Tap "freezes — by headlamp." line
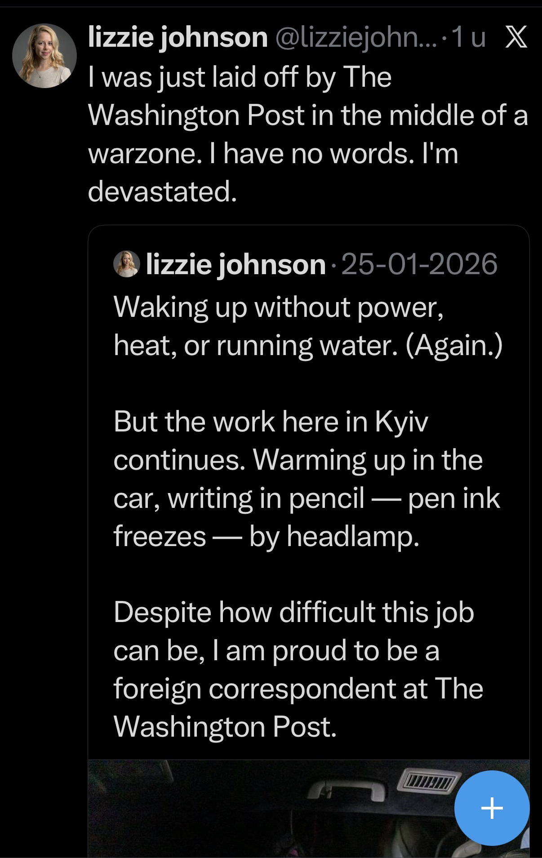This screenshot has height=858, width=542. (266, 536)
